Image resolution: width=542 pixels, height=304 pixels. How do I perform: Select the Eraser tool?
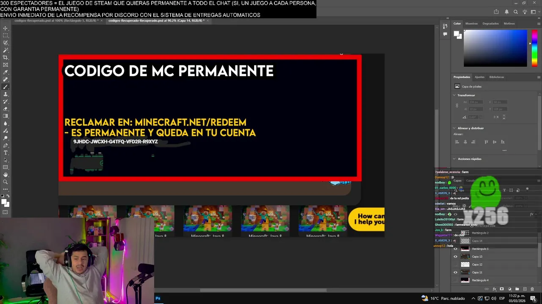(x=6, y=109)
